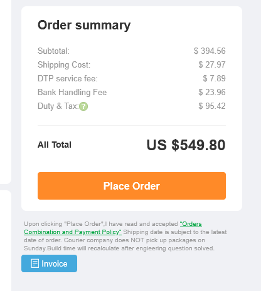Click the orange Place Order button
The width and height of the screenshot is (261, 291).
click(132, 186)
